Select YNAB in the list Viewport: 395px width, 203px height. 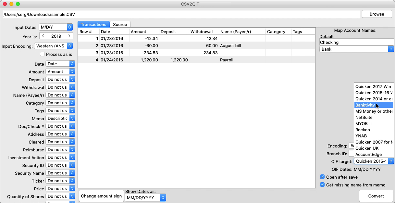[x=374, y=136]
